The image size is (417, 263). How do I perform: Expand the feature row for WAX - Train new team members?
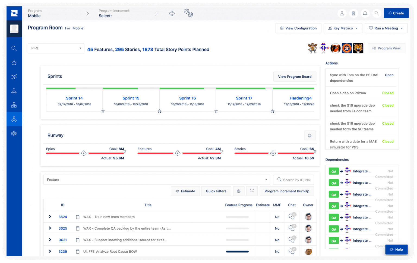point(50,217)
